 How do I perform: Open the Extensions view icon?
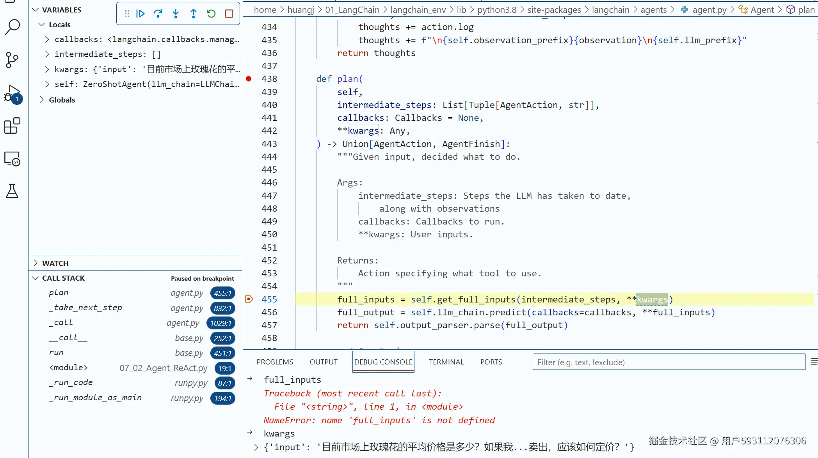[x=12, y=126]
